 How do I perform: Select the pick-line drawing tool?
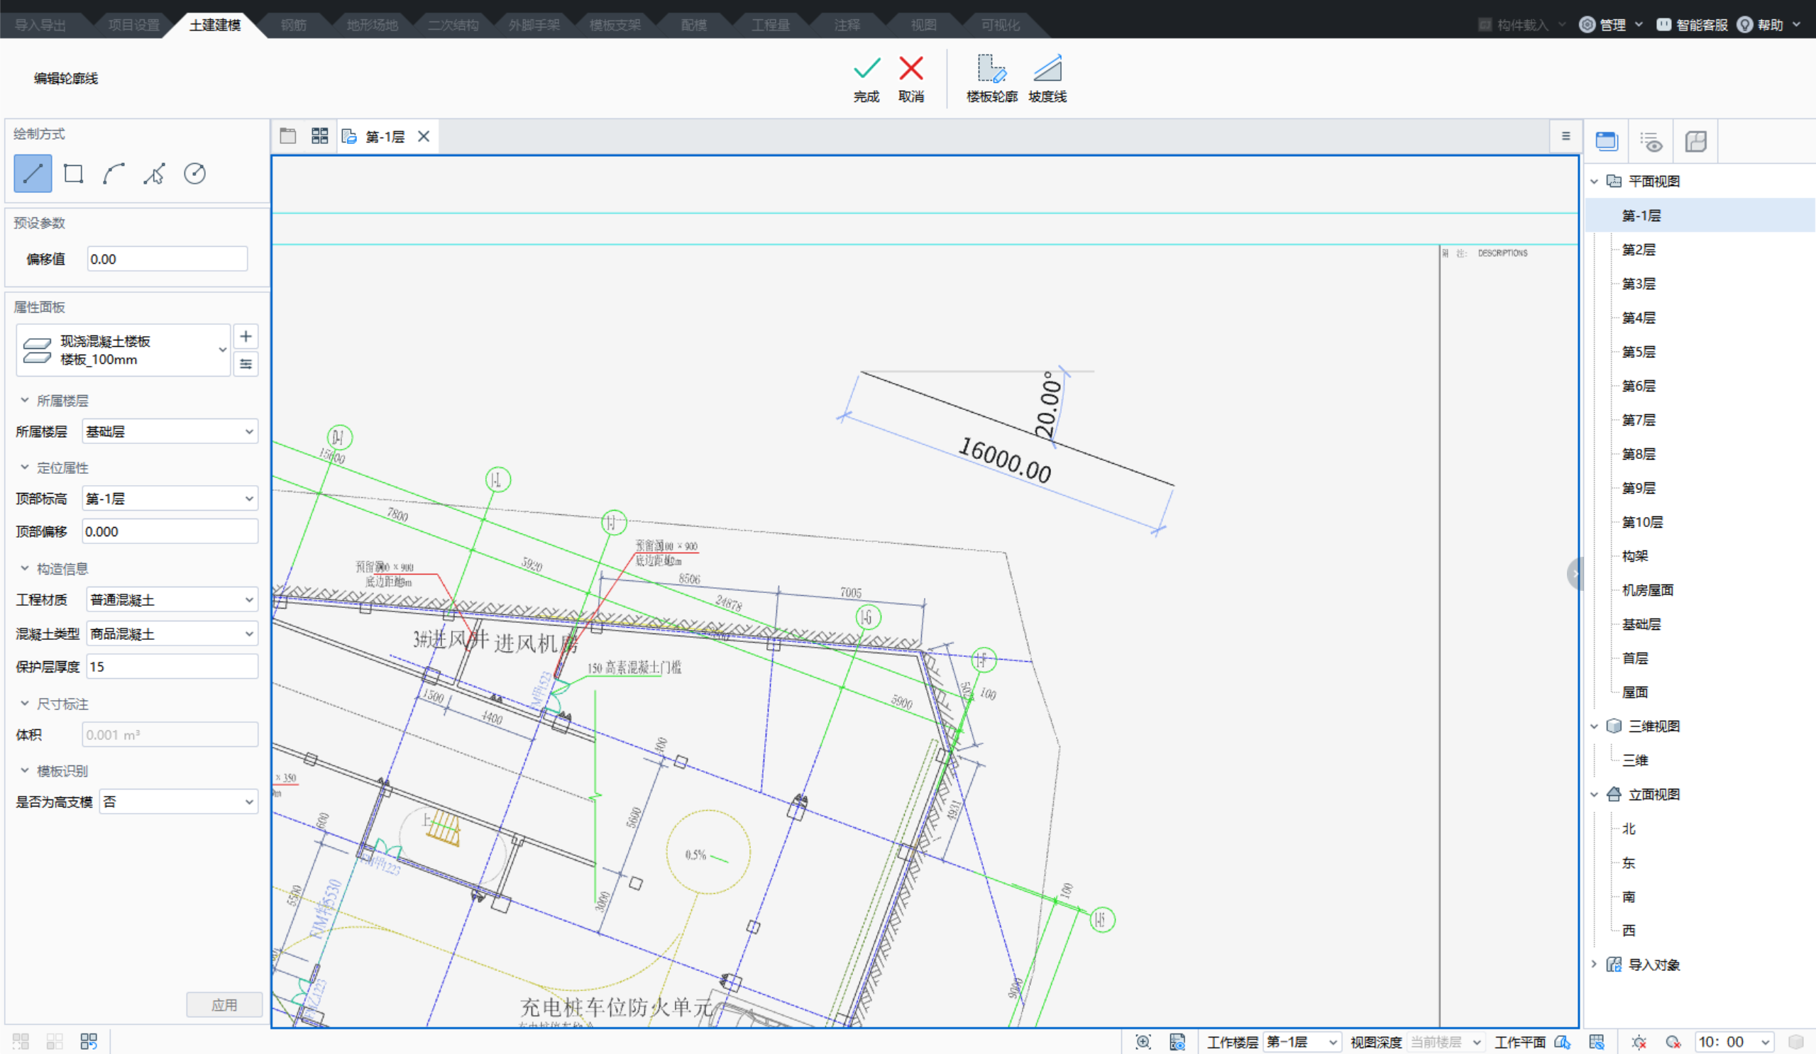pos(154,174)
